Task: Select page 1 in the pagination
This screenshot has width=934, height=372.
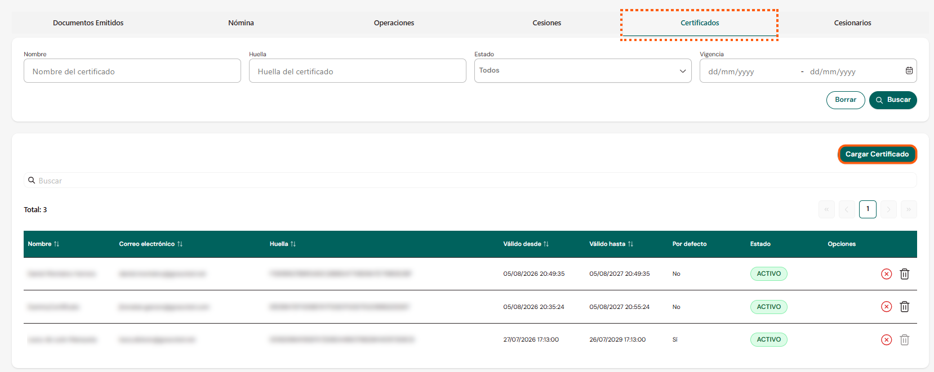Action: point(868,209)
